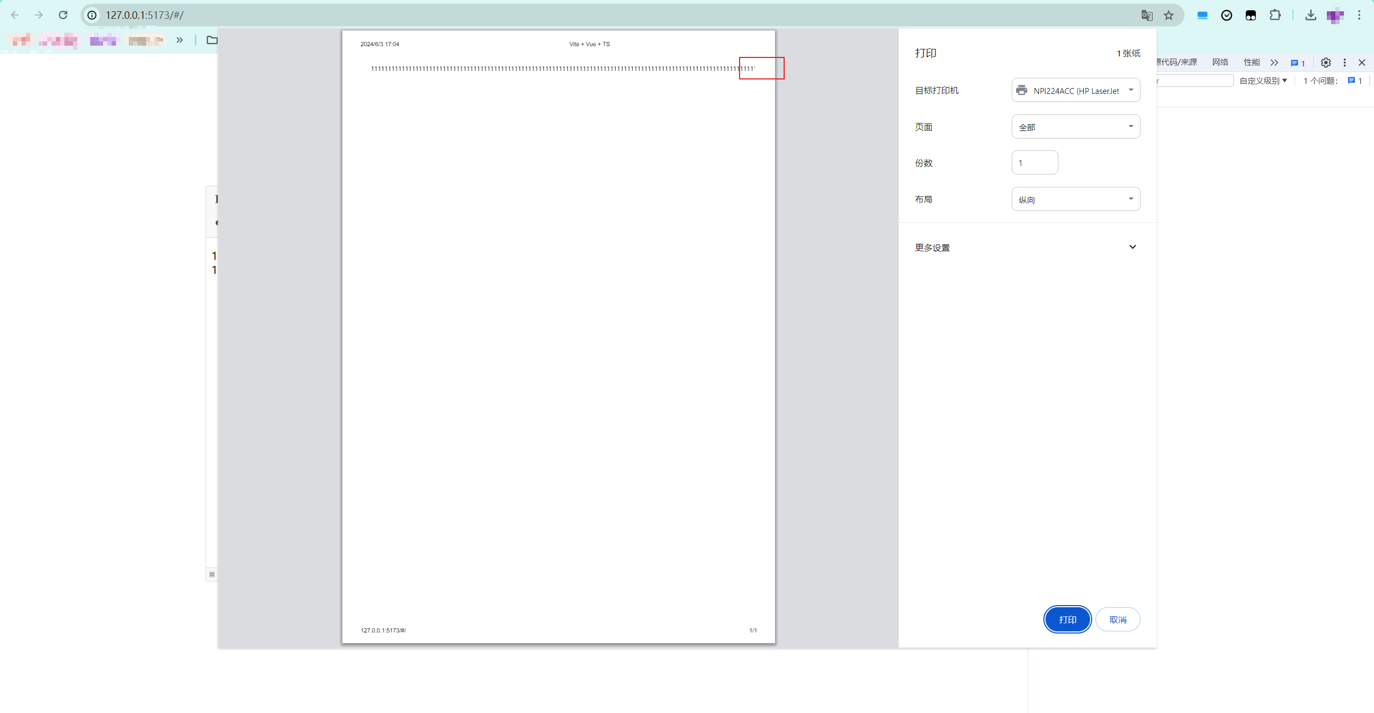Click the browser back arrow

pos(15,15)
